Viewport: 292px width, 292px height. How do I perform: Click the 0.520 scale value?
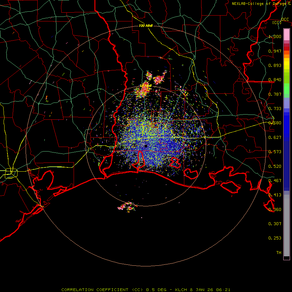275,166
